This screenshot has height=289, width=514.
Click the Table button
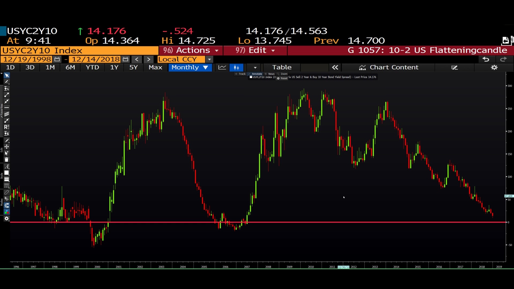coord(282,67)
